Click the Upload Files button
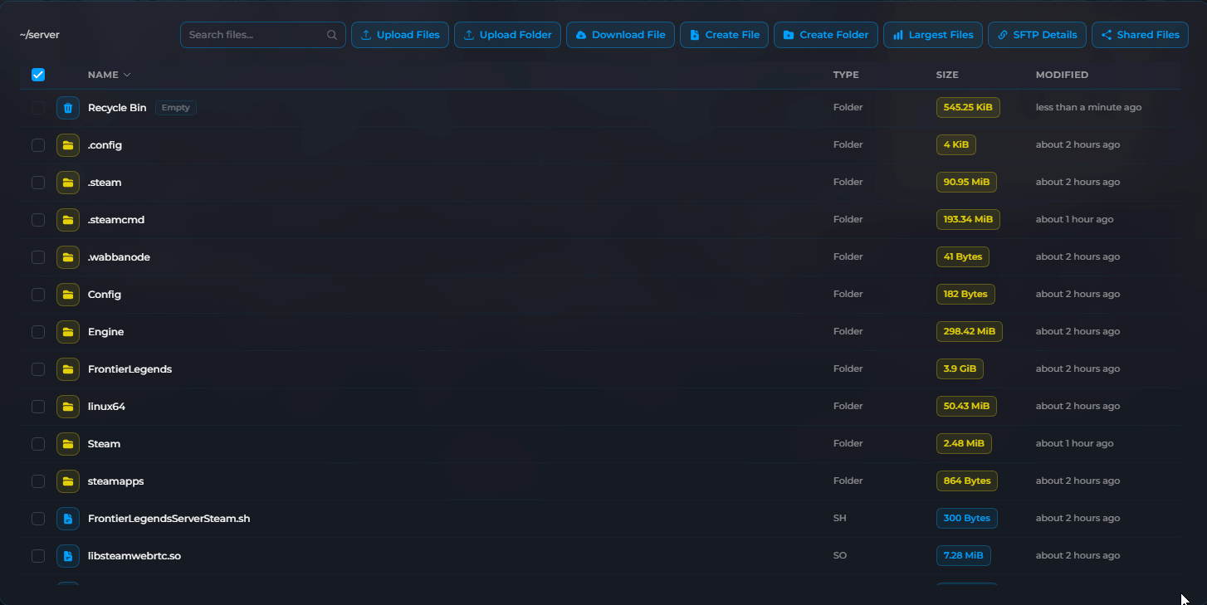 [400, 35]
